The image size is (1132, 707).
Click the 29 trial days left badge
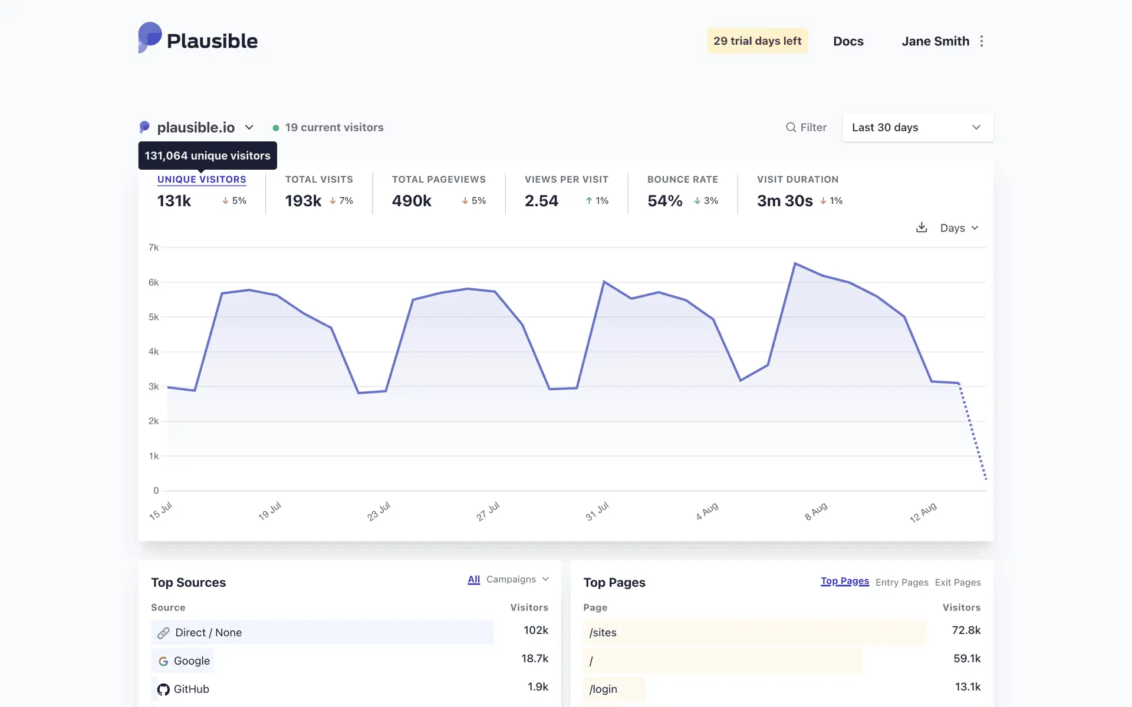click(757, 41)
